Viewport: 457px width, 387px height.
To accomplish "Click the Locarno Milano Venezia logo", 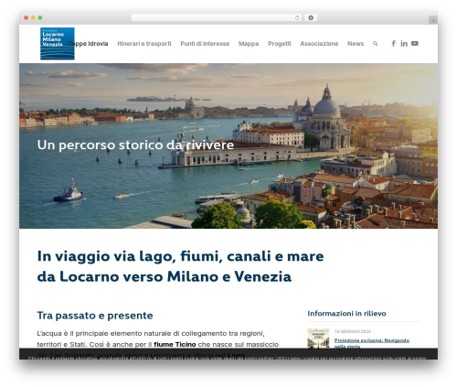I will point(58,44).
